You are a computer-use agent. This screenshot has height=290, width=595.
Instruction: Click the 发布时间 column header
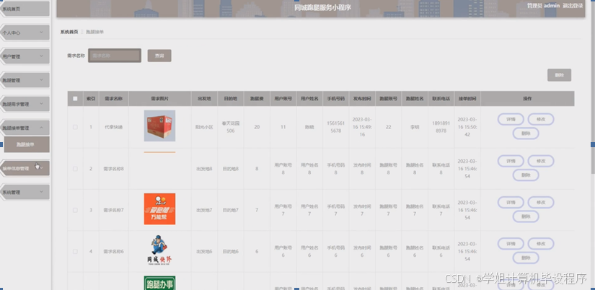coord(362,99)
